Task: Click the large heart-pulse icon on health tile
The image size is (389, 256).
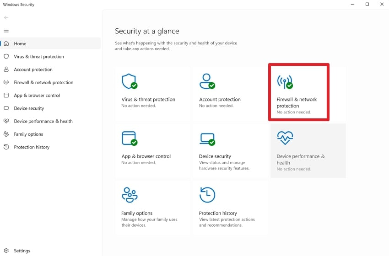Action: (x=285, y=138)
